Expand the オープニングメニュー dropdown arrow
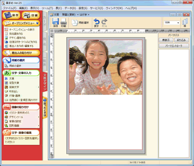 tap(38, 23)
